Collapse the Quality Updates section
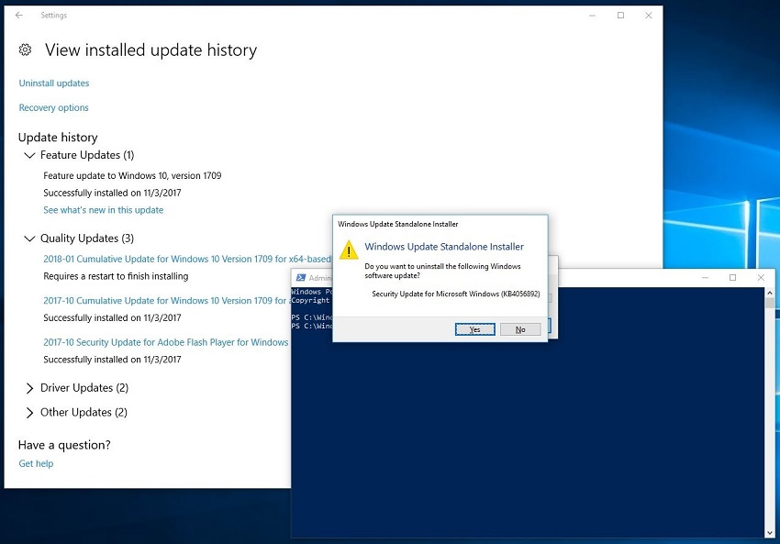The height and width of the screenshot is (544, 780). 29,239
